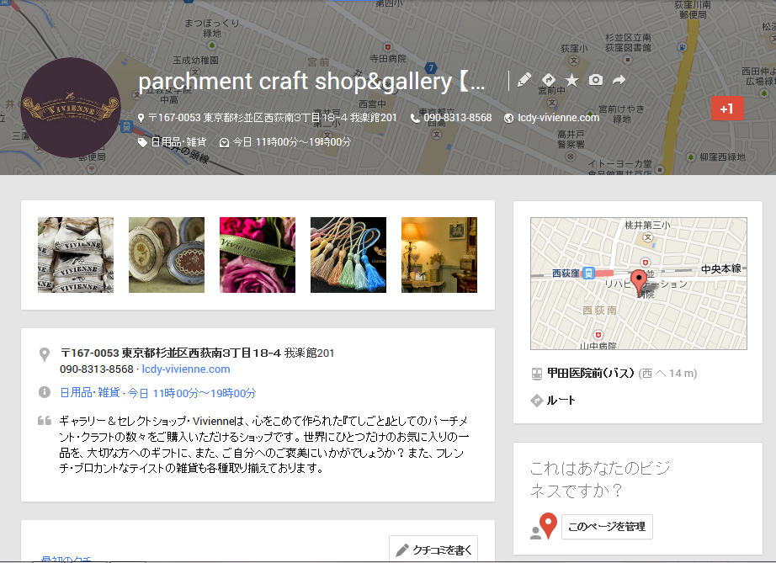Open the colored tassels photo thumbnail
This screenshot has height=563, width=776.
(x=348, y=255)
